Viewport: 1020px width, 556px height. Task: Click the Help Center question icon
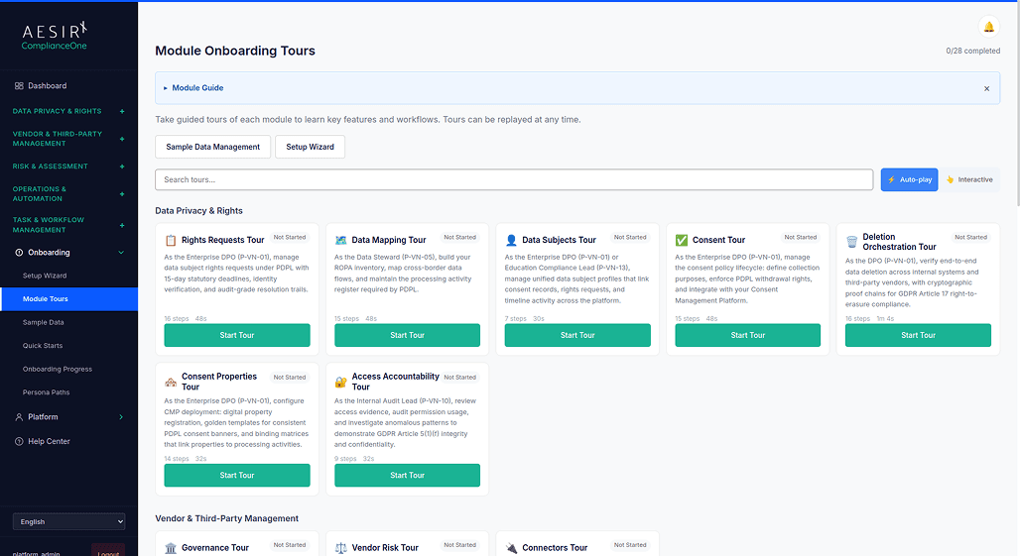tap(19, 441)
